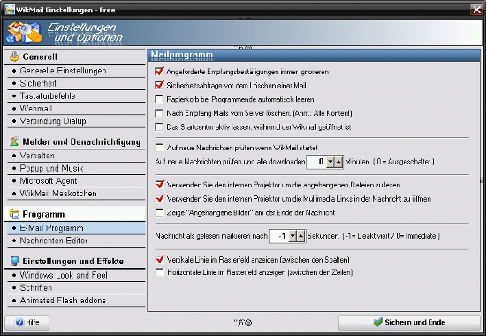
Task: Select E-Mail Programm entry
Action: coord(76,228)
